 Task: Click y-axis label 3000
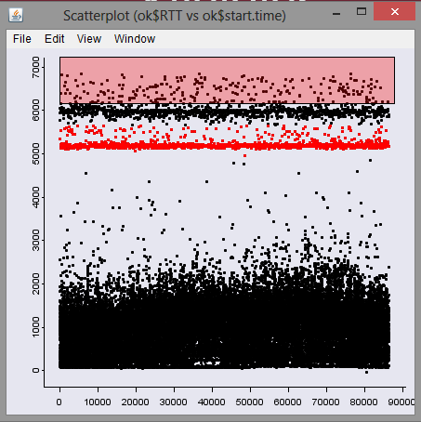[x=36, y=241]
